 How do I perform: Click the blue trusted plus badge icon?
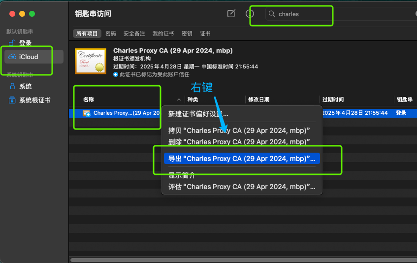click(x=115, y=74)
